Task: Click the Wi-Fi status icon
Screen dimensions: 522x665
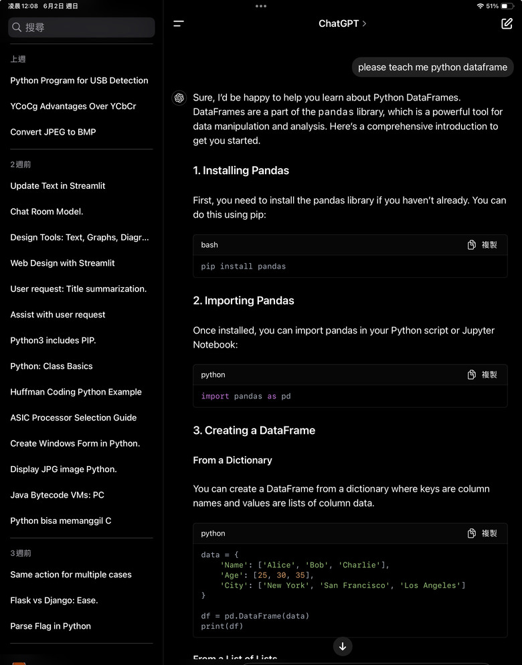Action: click(x=480, y=6)
